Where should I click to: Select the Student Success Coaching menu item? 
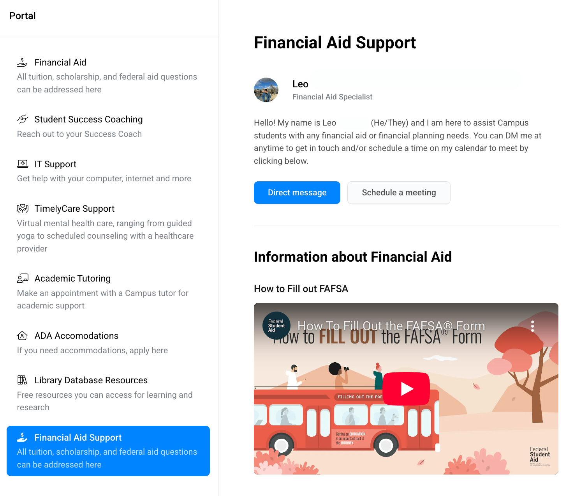(x=108, y=126)
